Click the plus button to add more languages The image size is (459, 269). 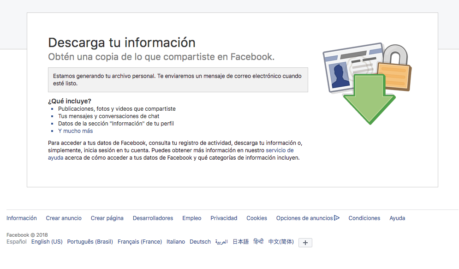point(305,242)
